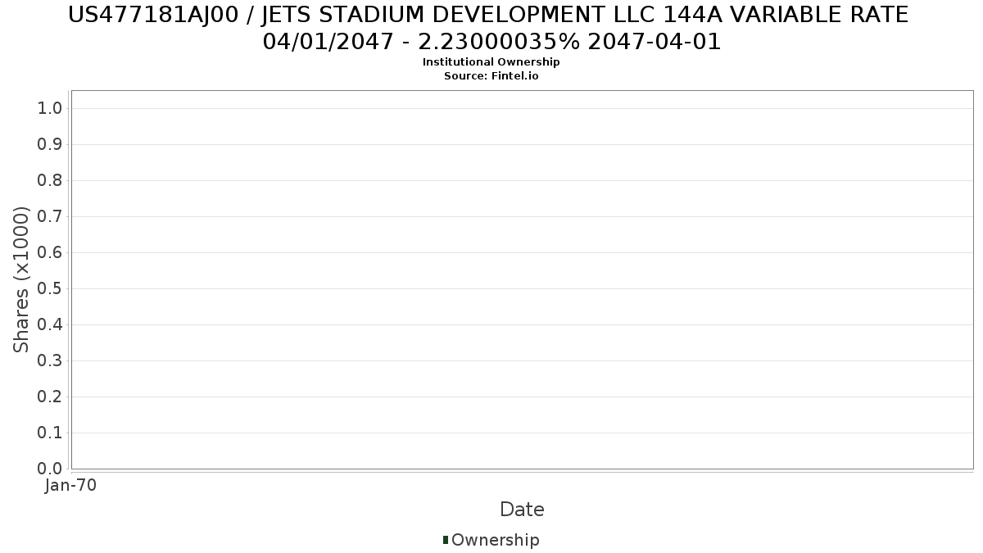Click the 1.0 y-axis tick label

click(x=50, y=108)
